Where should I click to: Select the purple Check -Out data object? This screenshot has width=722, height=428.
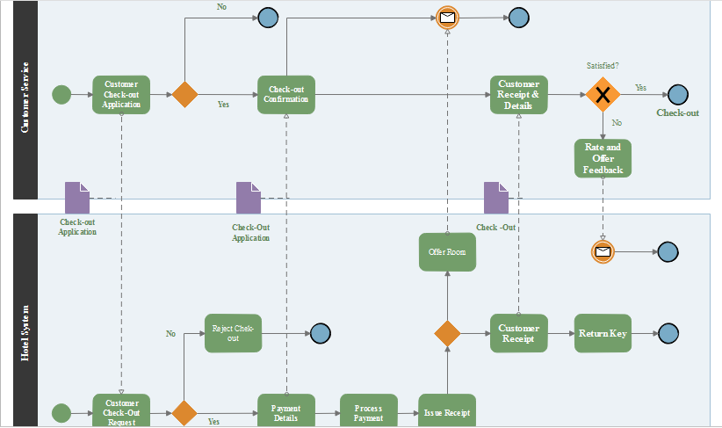(496, 198)
